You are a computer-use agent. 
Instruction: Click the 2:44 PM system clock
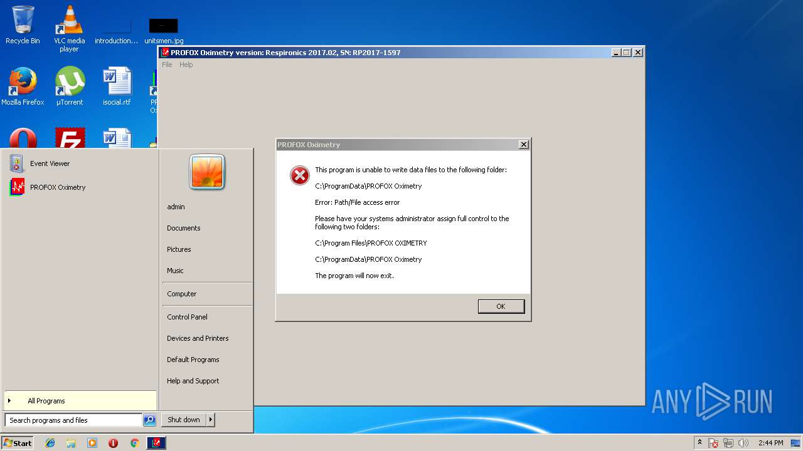(x=770, y=443)
